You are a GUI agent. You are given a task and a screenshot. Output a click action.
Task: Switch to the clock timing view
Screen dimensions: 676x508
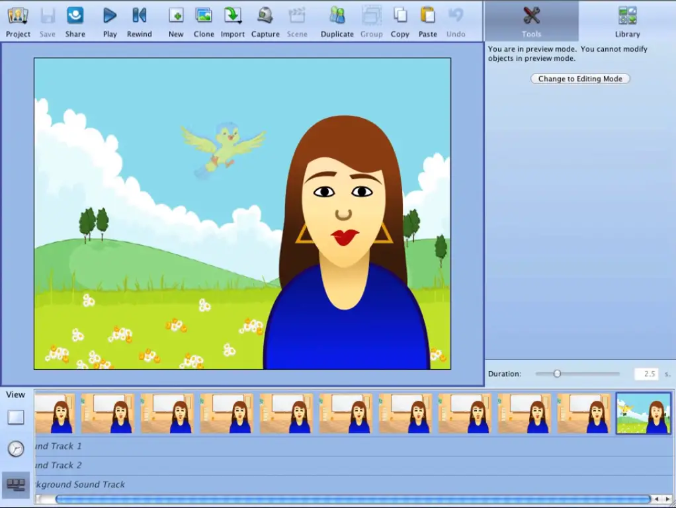[16, 449]
